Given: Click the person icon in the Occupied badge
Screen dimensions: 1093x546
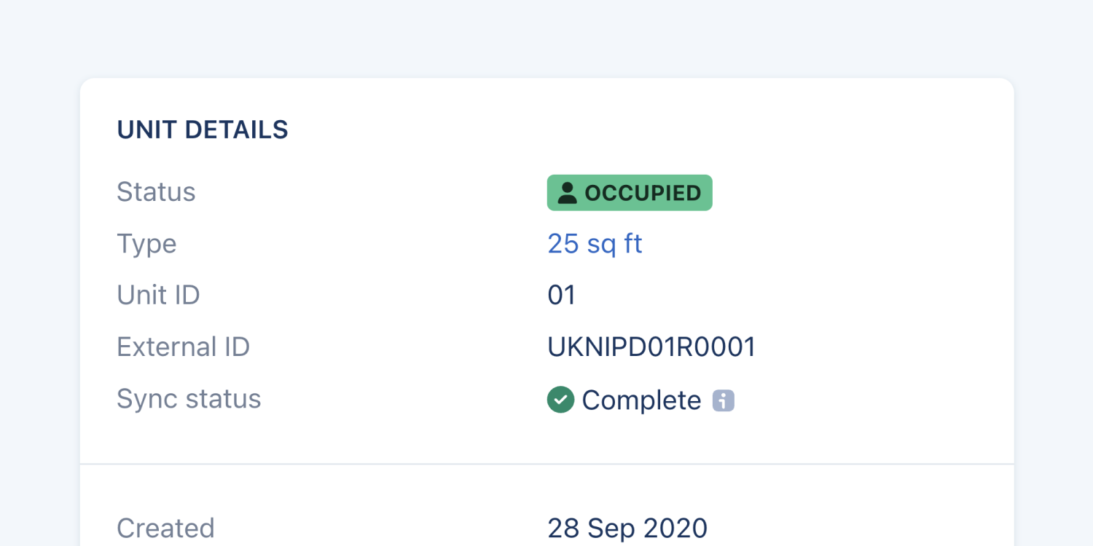Looking at the screenshot, I should point(567,193).
